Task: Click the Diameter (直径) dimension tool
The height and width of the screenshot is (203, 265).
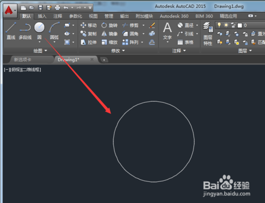Action: coord(185,25)
